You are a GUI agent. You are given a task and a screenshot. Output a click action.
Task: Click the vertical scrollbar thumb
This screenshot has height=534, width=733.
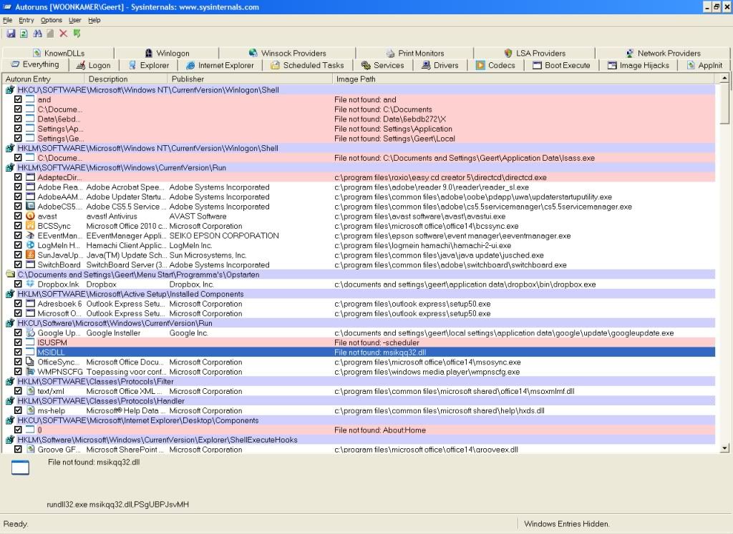[x=724, y=103]
